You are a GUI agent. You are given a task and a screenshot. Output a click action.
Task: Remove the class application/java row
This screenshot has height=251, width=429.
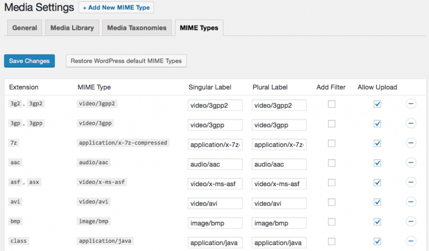[x=411, y=241]
